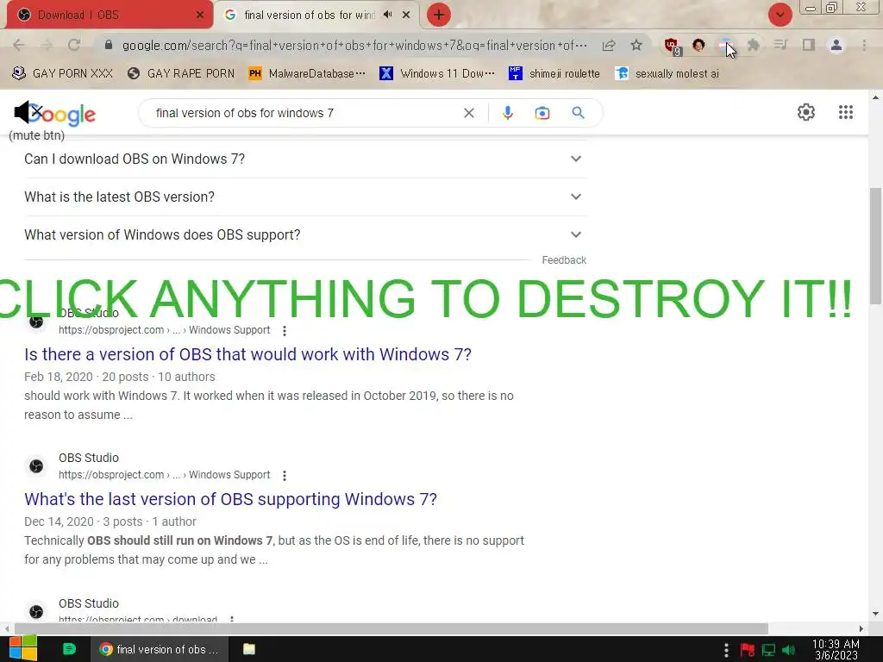Clear the search box with the X

click(468, 113)
